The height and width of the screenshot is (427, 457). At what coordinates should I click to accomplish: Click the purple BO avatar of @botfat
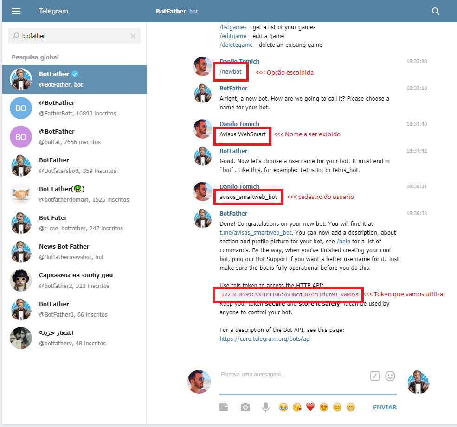(x=21, y=137)
